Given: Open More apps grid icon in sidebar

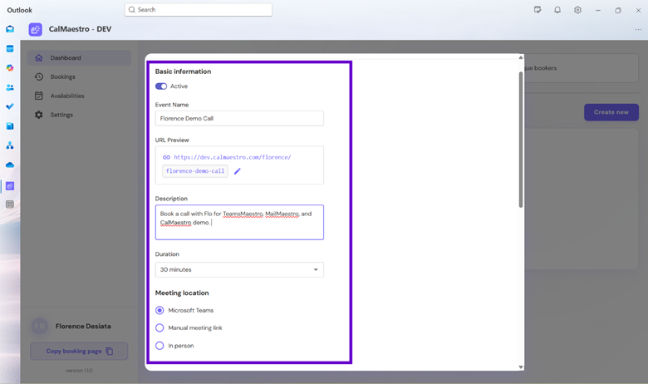Looking at the screenshot, I should click(x=10, y=204).
